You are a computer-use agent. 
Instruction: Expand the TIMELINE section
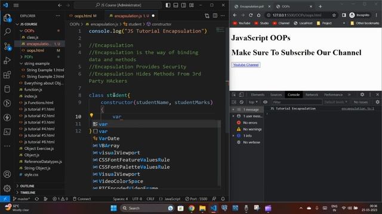click(x=28, y=193)
